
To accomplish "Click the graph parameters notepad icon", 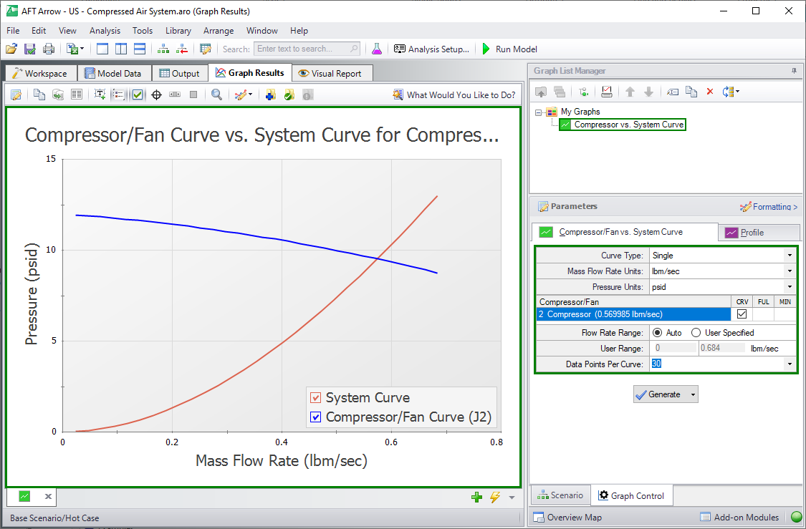I will 16,95.
